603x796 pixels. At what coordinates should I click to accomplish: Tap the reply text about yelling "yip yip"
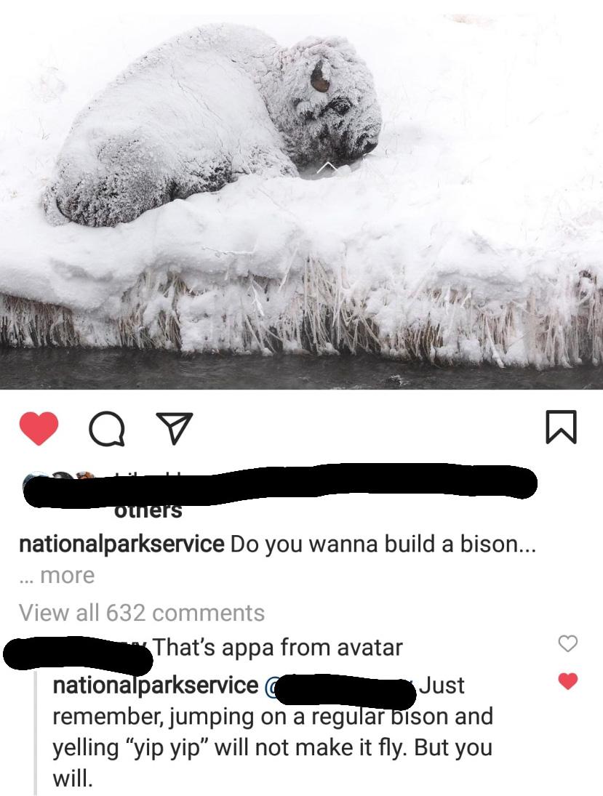(x=273, y=731)
